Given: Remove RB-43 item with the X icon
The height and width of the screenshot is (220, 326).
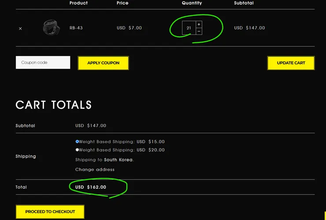Looking at the screenshot, I should (20, 29).
